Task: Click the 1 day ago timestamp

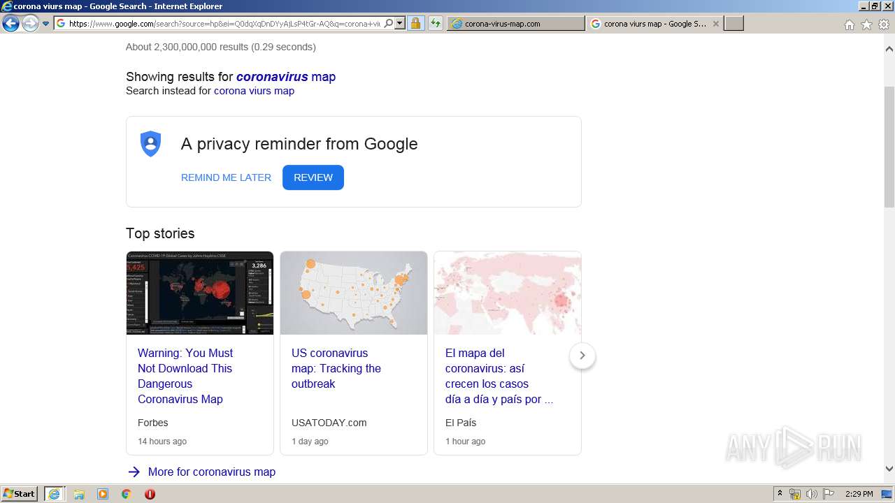Action: pos(310,442)
